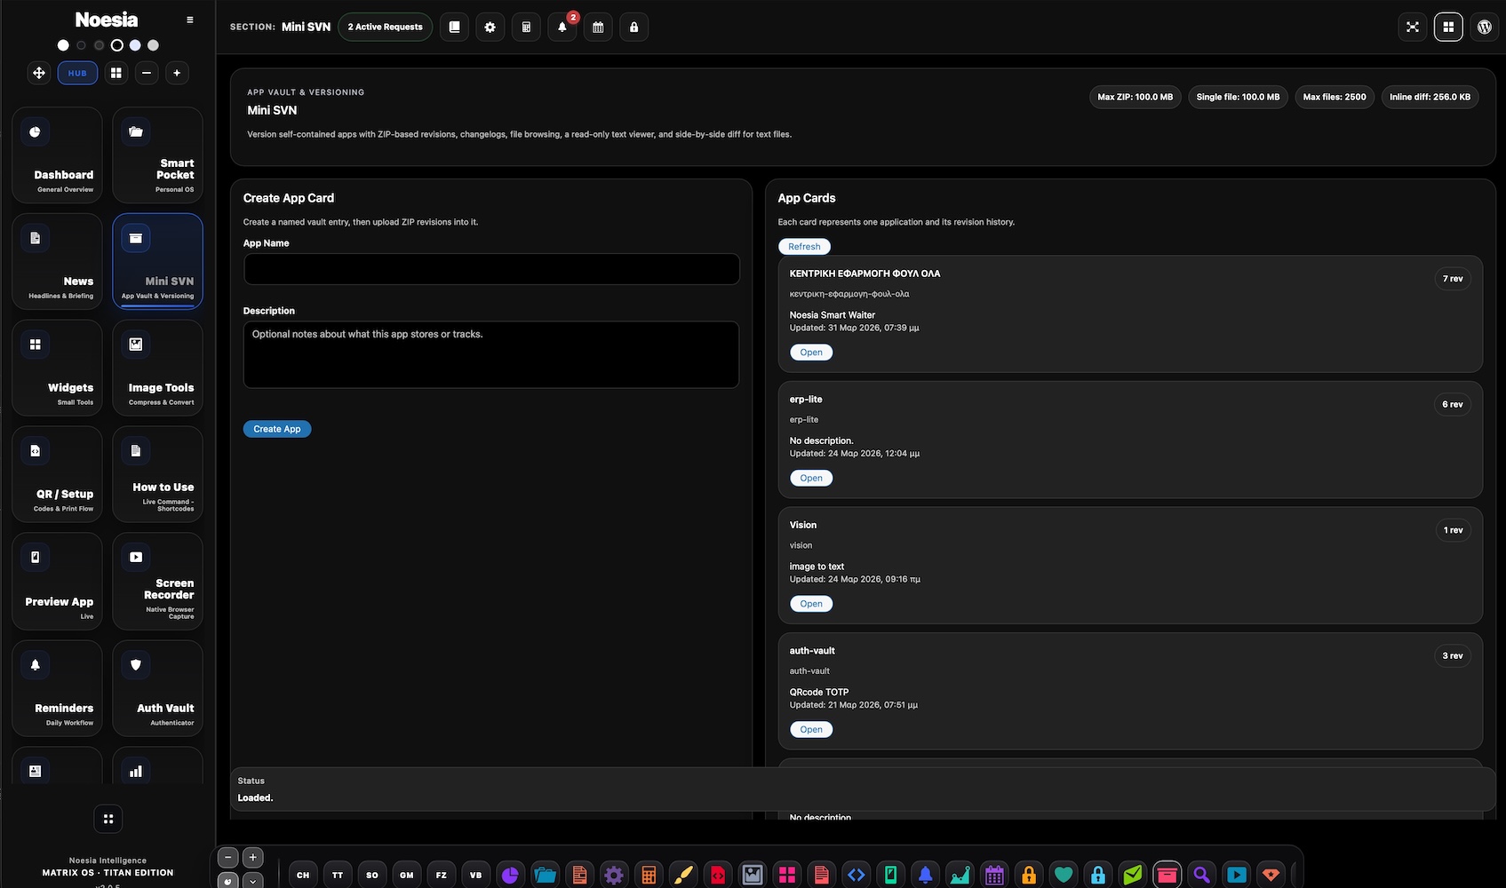Open the calendar icon in top toolbar
The height and width of the screenshot is (888, 1506).
tap(598, 27)
